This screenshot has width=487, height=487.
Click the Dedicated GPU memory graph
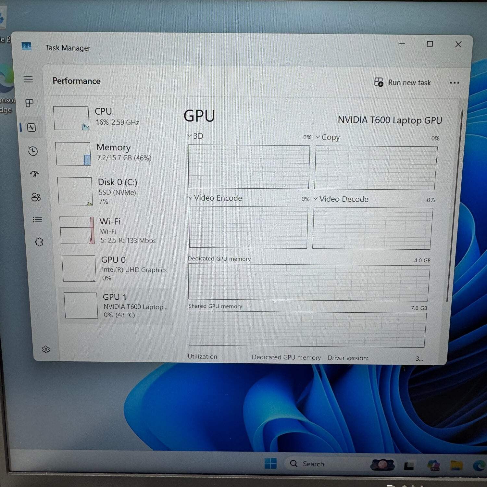point(309,283)
